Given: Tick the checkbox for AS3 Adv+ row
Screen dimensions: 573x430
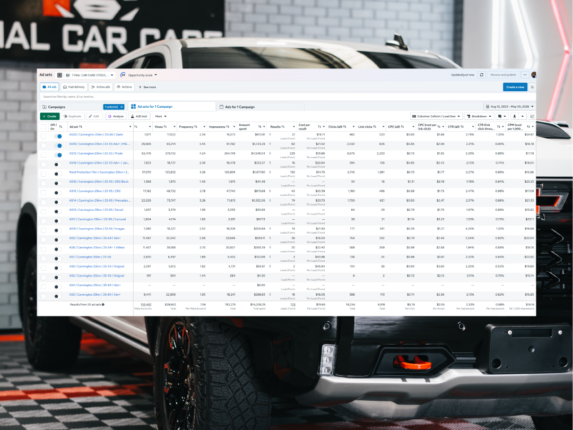Looking at the screenshot, I should (x=44, y=296).
